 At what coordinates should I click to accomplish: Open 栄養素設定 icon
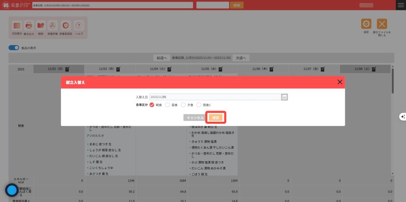(66, 26)
